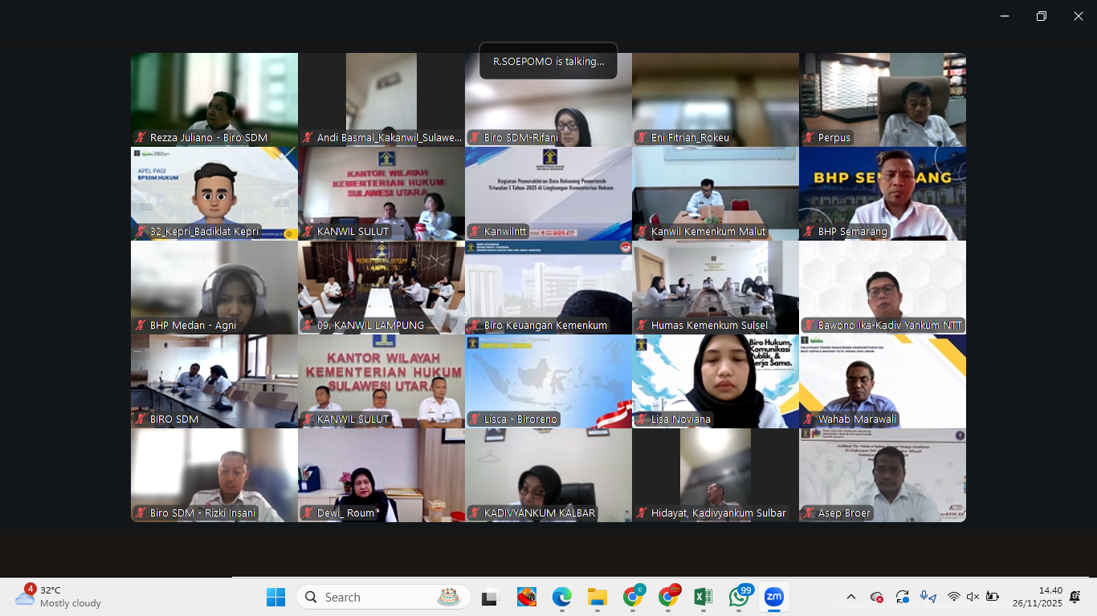The image size is (1097, 616).
Task: Open WhatsApp from the taskbar
Action: tap(739, 597)
